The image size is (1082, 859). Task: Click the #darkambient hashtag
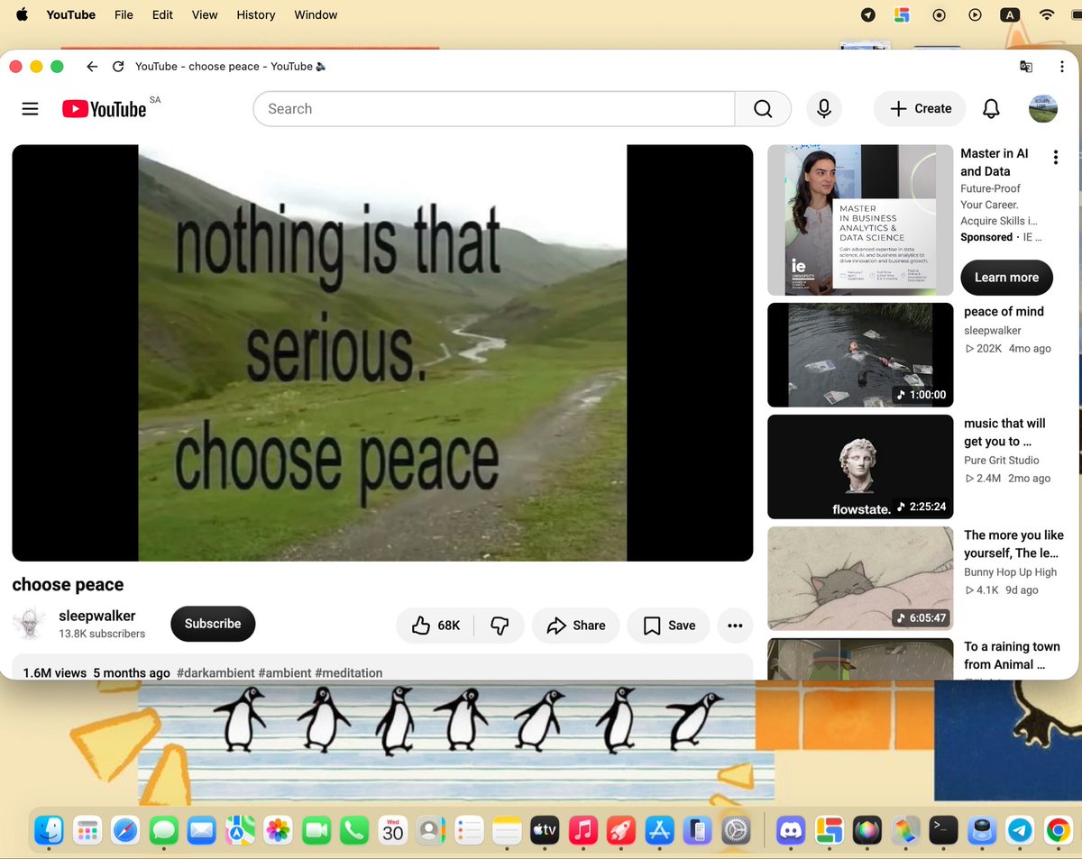tap(215, 673)
